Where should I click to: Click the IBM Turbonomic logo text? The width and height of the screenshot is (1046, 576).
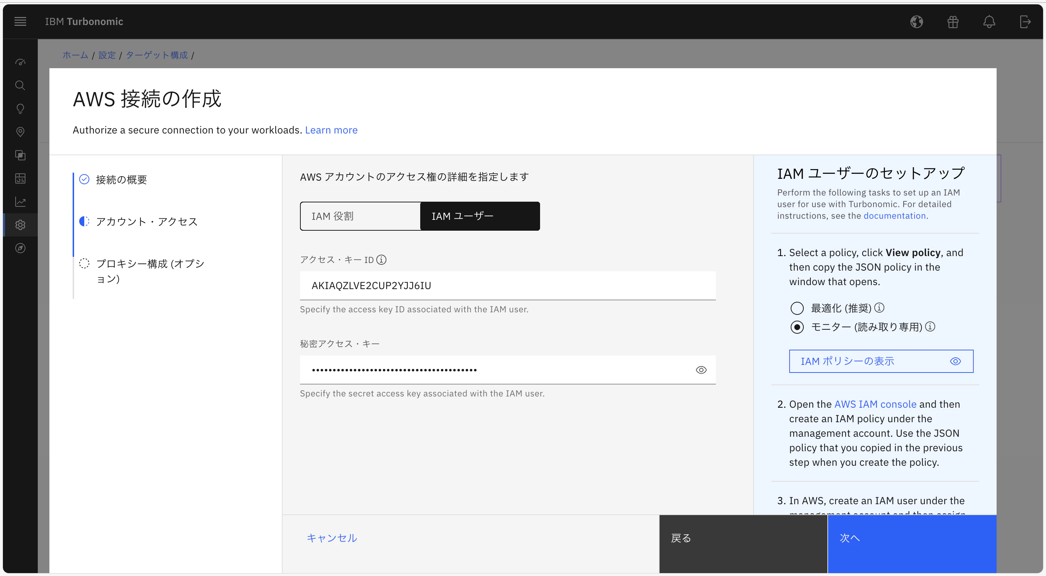(x=84, y=21)
